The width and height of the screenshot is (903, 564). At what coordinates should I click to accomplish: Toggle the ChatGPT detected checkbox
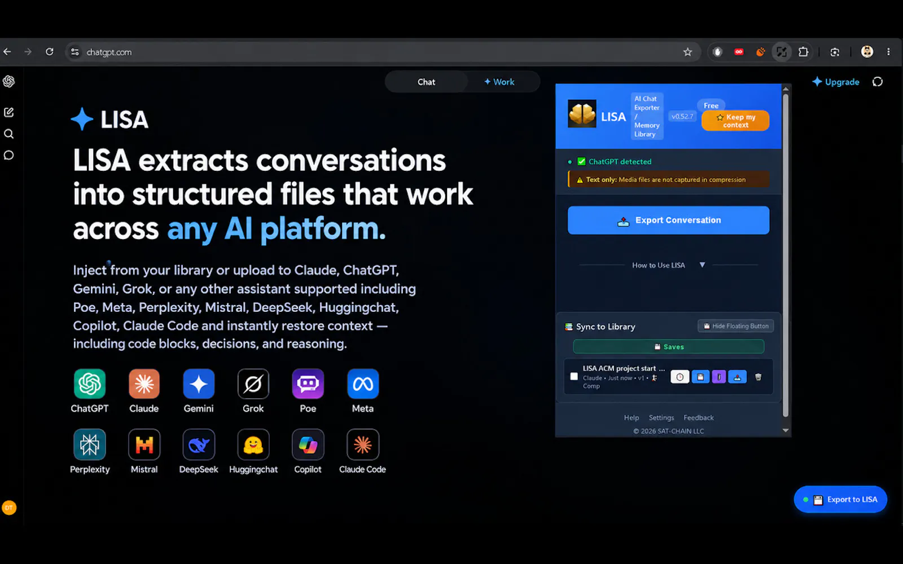(581, 161)
